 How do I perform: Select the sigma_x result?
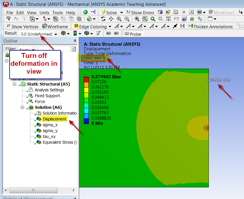pyautogui.click(x=50, y=125)
